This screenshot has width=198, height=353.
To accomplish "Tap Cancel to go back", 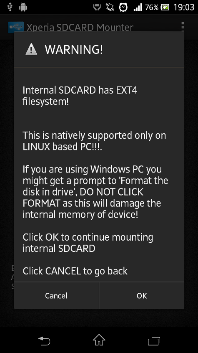I will pyautogui.click(x=56, y=295).
